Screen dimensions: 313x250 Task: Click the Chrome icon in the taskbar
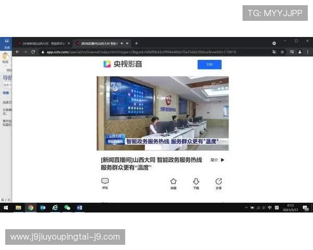point(31,208)
